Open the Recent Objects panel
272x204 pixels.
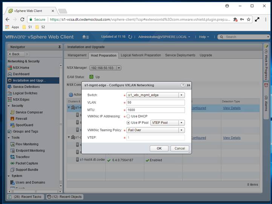[x=65, y=197]
